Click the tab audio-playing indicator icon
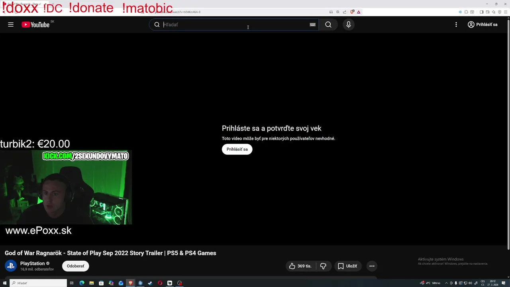510x287 pixels. click(460, 12)
